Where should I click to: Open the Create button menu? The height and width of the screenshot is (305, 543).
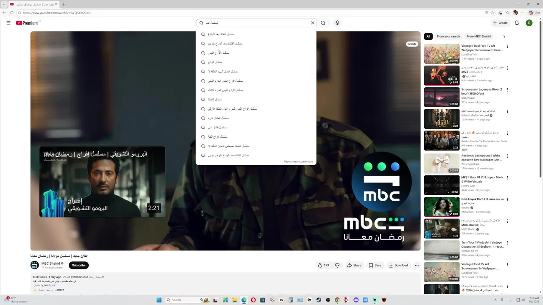coord(500,23)
